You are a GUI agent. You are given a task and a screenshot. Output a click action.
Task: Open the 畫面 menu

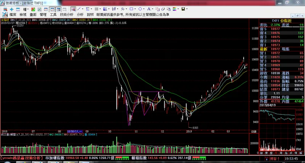click(33, 15)
